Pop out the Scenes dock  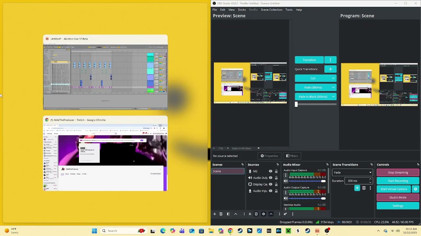click(x=242, y=165)
